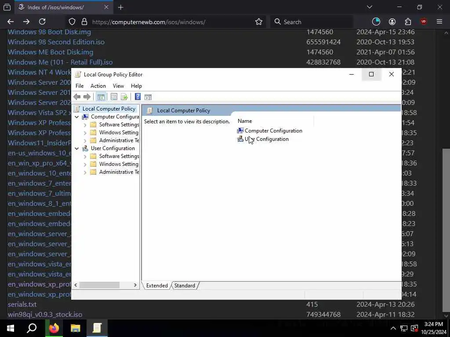Click the tree pane horizontal scrollbar thumb
The width and height of the screenshot is (450, 337).
click(99, 285)
